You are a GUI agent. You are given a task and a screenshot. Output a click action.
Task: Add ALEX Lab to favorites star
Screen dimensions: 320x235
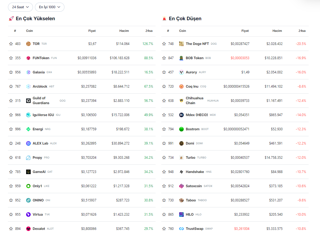tap(11, 143)
